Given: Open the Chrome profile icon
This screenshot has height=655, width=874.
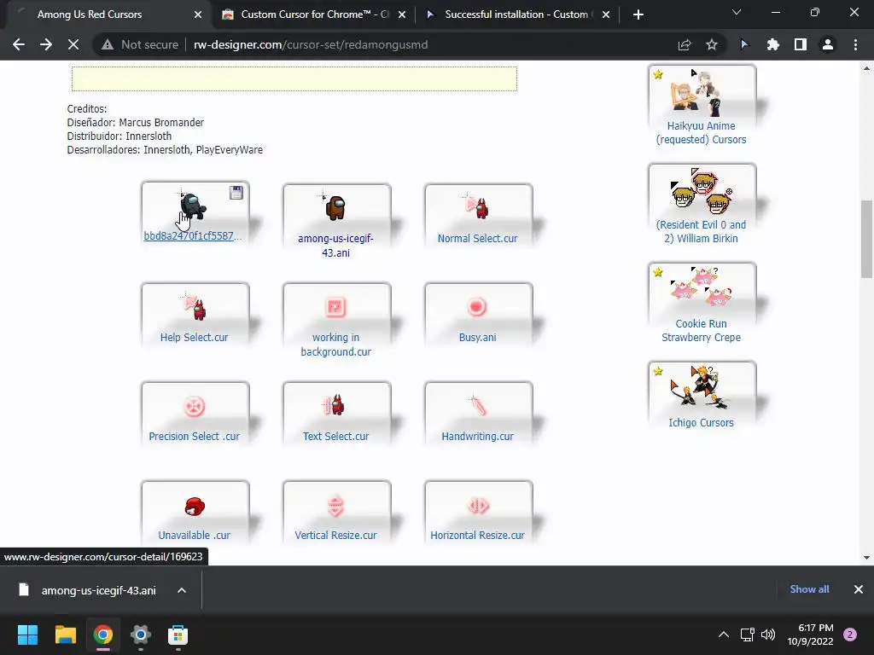Looking at the screenshot, I should [x=828, y=44].
